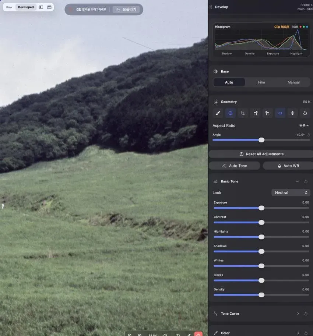This screenshot has width=313, height=336.
Task: Toggle vertical flip in Geometry
Action: tap(292, 113)
